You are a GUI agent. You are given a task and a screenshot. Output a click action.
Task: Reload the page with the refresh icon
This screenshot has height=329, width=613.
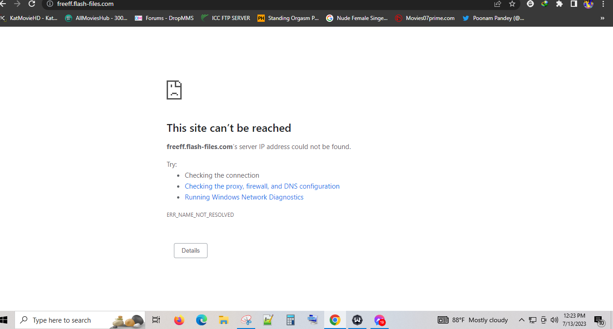tap(32, 4)
